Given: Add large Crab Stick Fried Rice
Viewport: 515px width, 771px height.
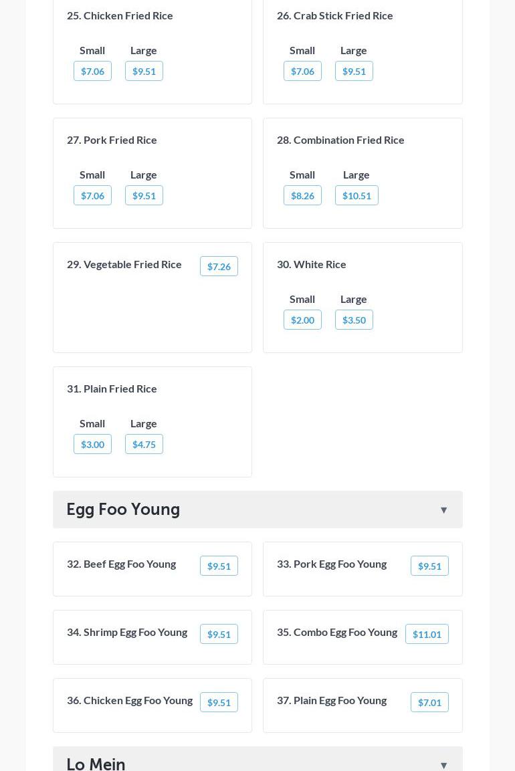Looking at the screenshot, I should click(354, 72).
